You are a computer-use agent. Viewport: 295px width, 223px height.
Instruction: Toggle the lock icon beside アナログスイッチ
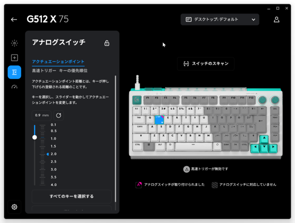pyautogui.click(x=107, y=43)
